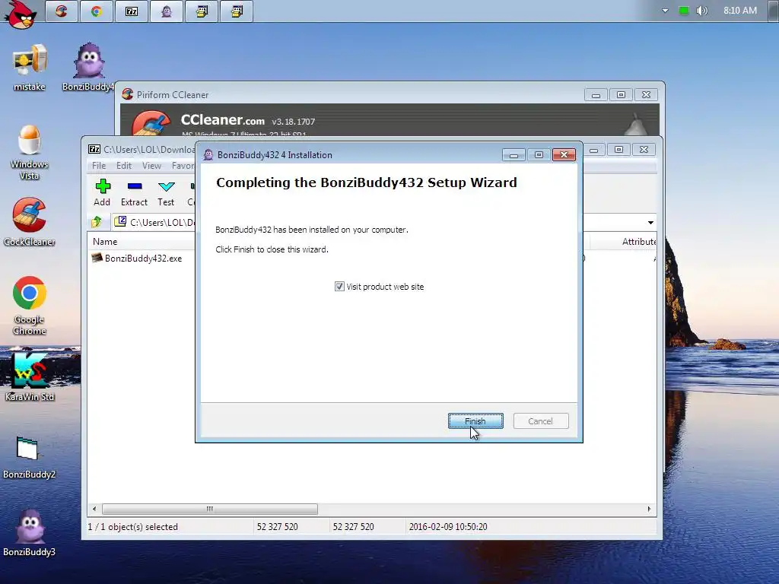Click the date 2016-02-09 10:50:20 in status bar

[x=448, y=527]
